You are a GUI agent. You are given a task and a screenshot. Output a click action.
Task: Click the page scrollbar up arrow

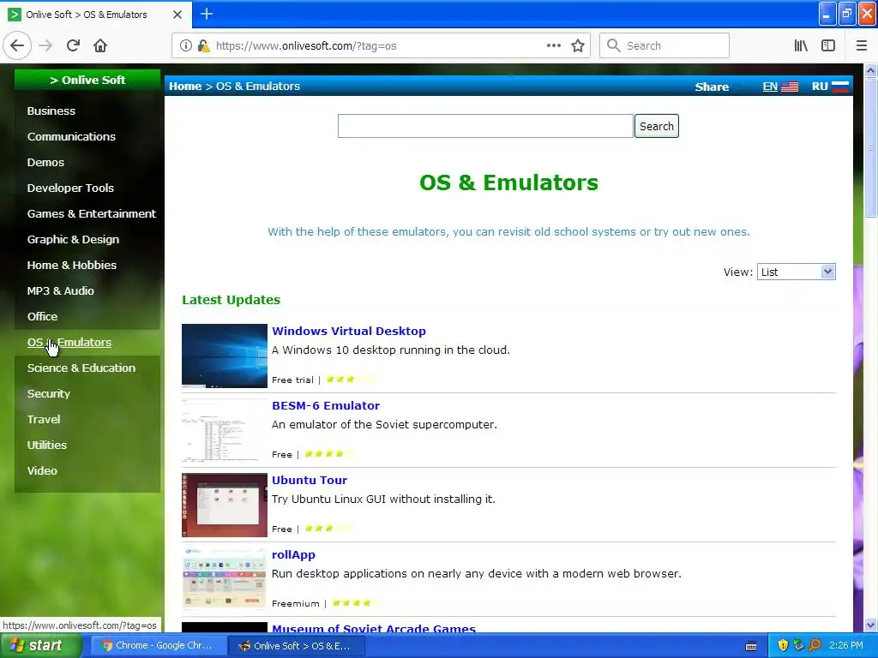coord(870,70)
